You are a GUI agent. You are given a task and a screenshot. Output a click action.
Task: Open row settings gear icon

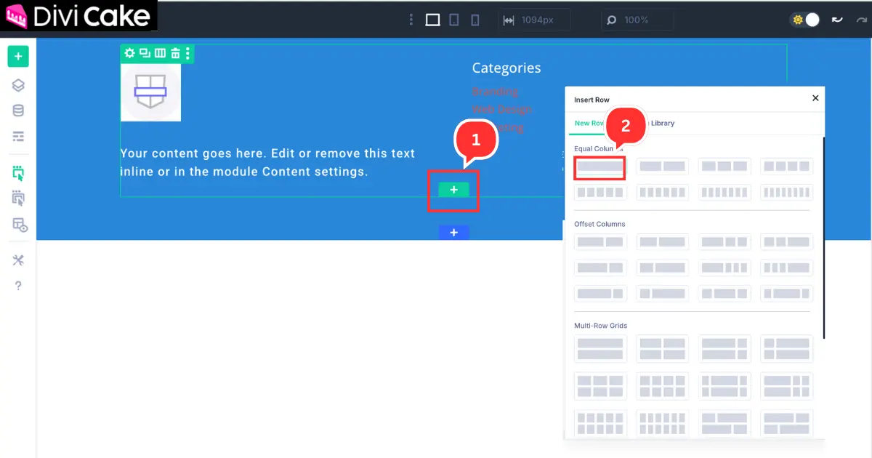point(129,53)
